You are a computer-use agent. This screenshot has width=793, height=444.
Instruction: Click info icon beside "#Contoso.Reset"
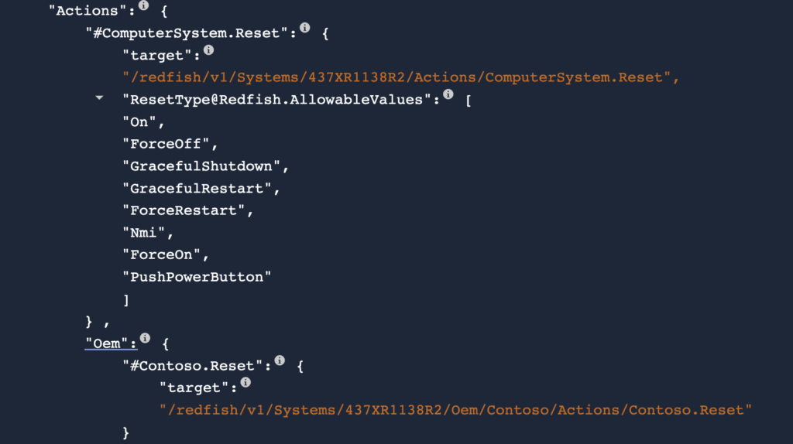coord(280,360)
